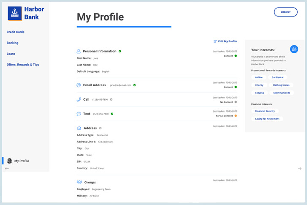This screenshot has height=205, width=307.
Task: Click the blue Your Interests people icon
Action: [294, 49]
